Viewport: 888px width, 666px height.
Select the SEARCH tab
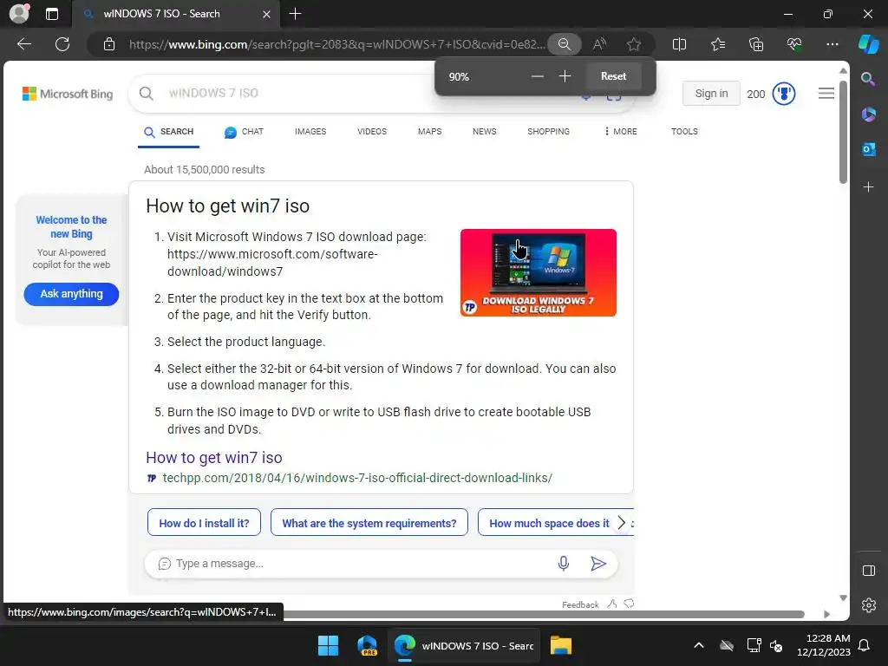coord(169,132)
